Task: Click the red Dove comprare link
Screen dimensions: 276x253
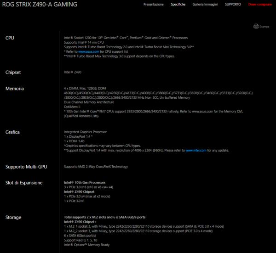Action: click(260, 5)
